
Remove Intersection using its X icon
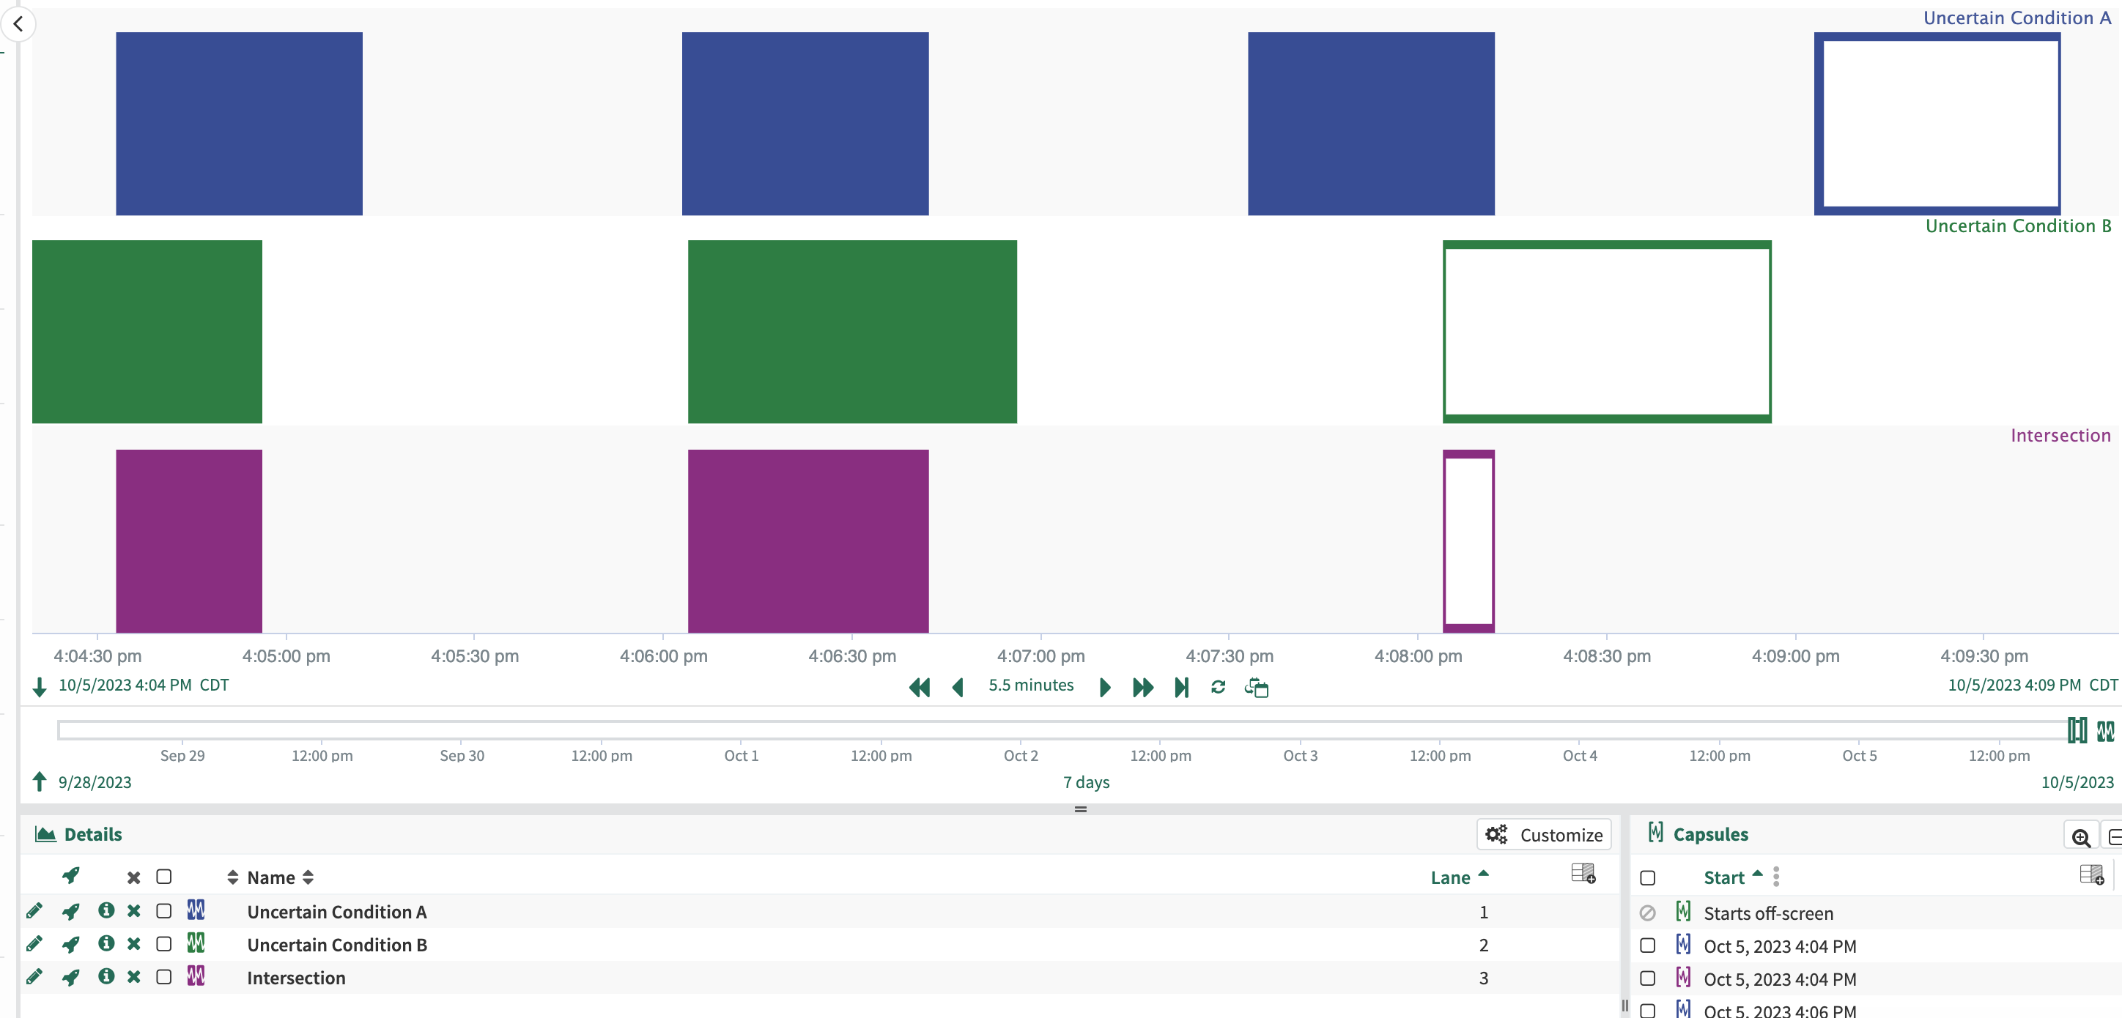[133, 977]
